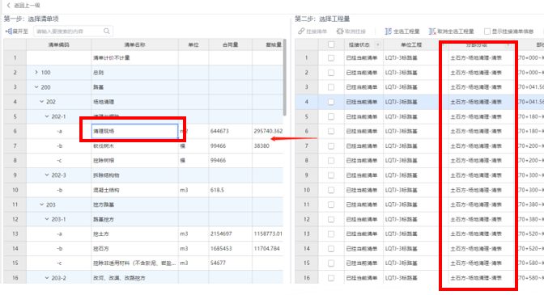The width and height of the screenshot is (544, 295).
Task: Click the 合同量 column header
Action: pyautogui.click(x=231, y=44)
